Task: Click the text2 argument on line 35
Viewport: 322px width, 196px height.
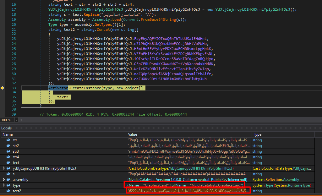Action: (x=63, y=97)
